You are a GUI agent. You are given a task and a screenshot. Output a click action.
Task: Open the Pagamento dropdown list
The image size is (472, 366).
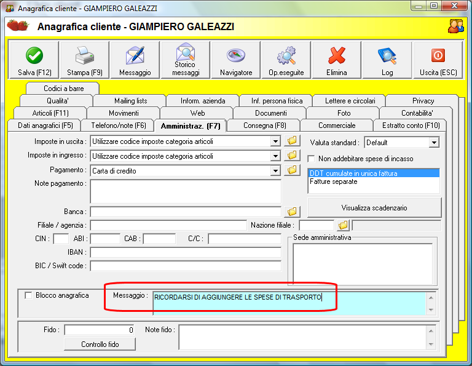point(275,171)
